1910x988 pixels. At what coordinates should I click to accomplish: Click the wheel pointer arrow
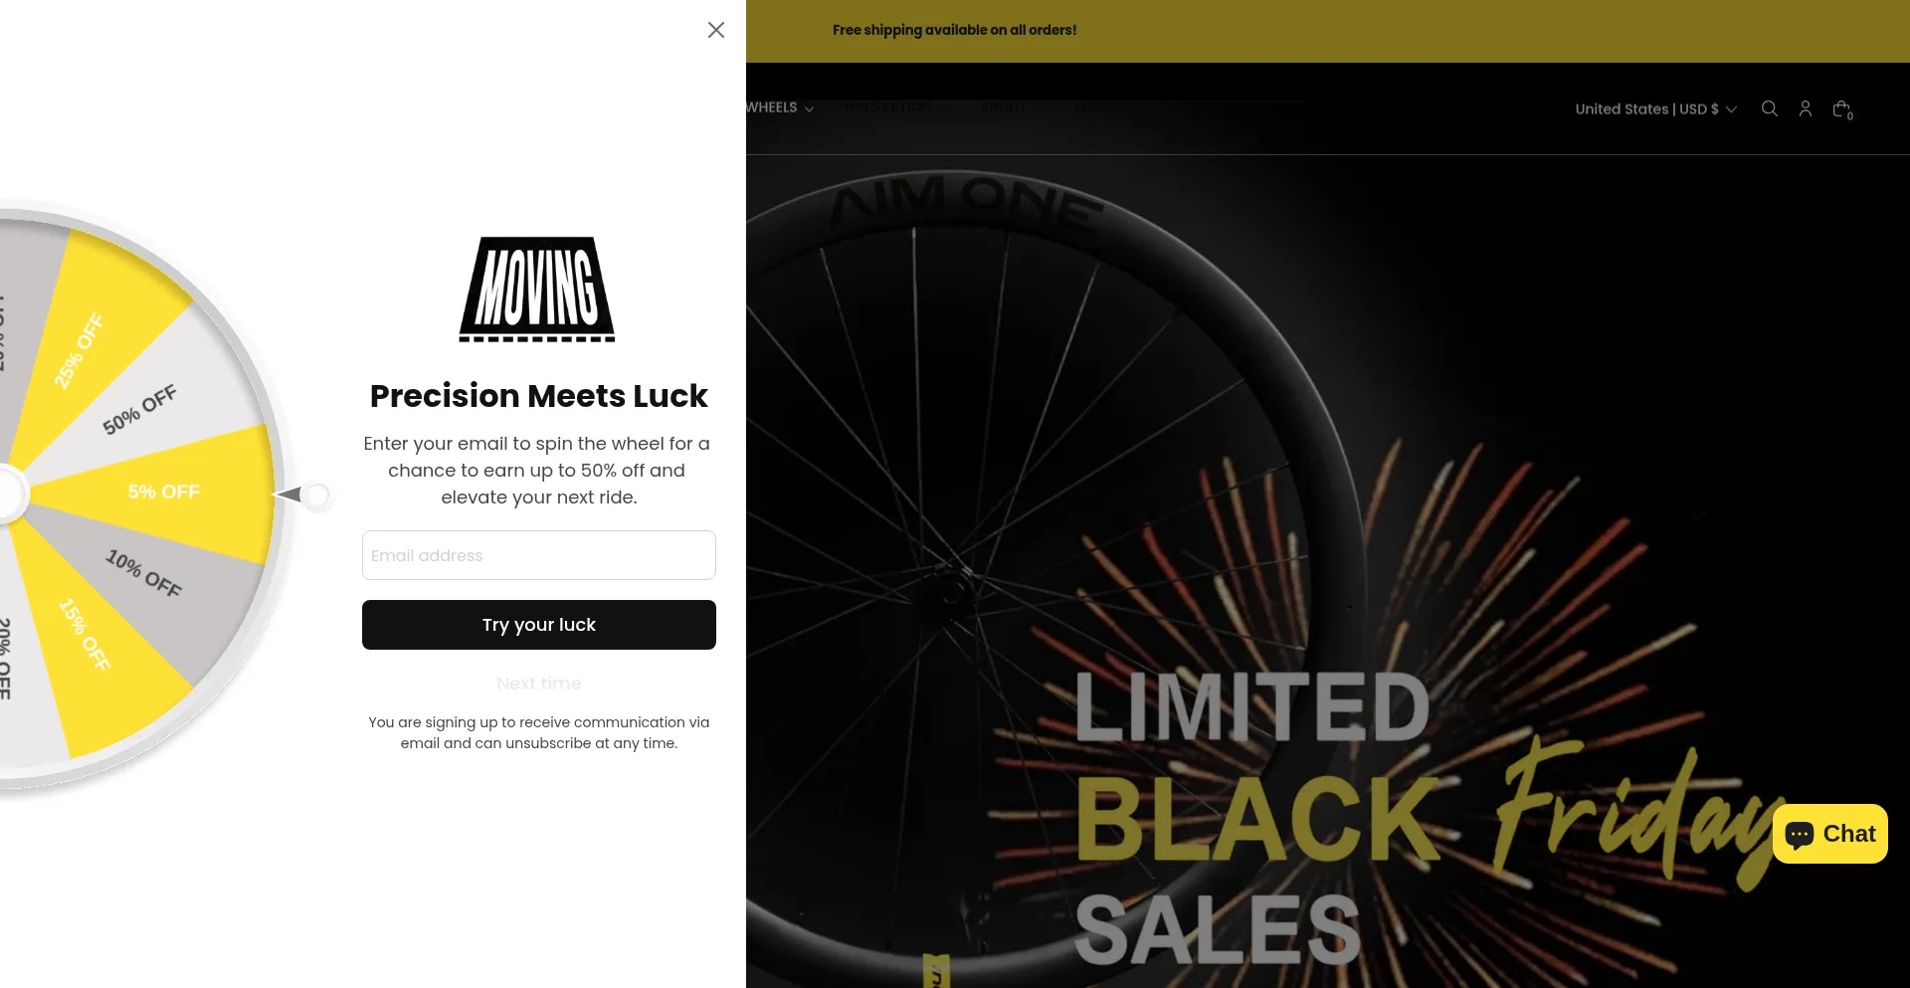(288, 494)
